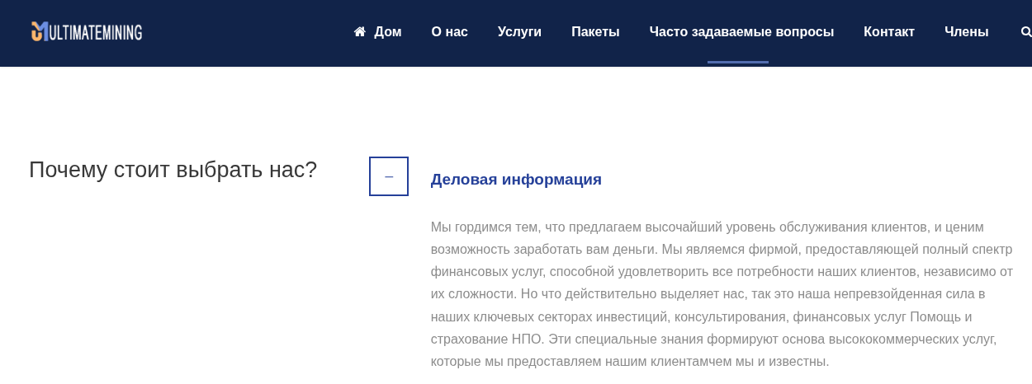Click the Деловая информация accordion title
1032x384 pixels.
(516, 180)
